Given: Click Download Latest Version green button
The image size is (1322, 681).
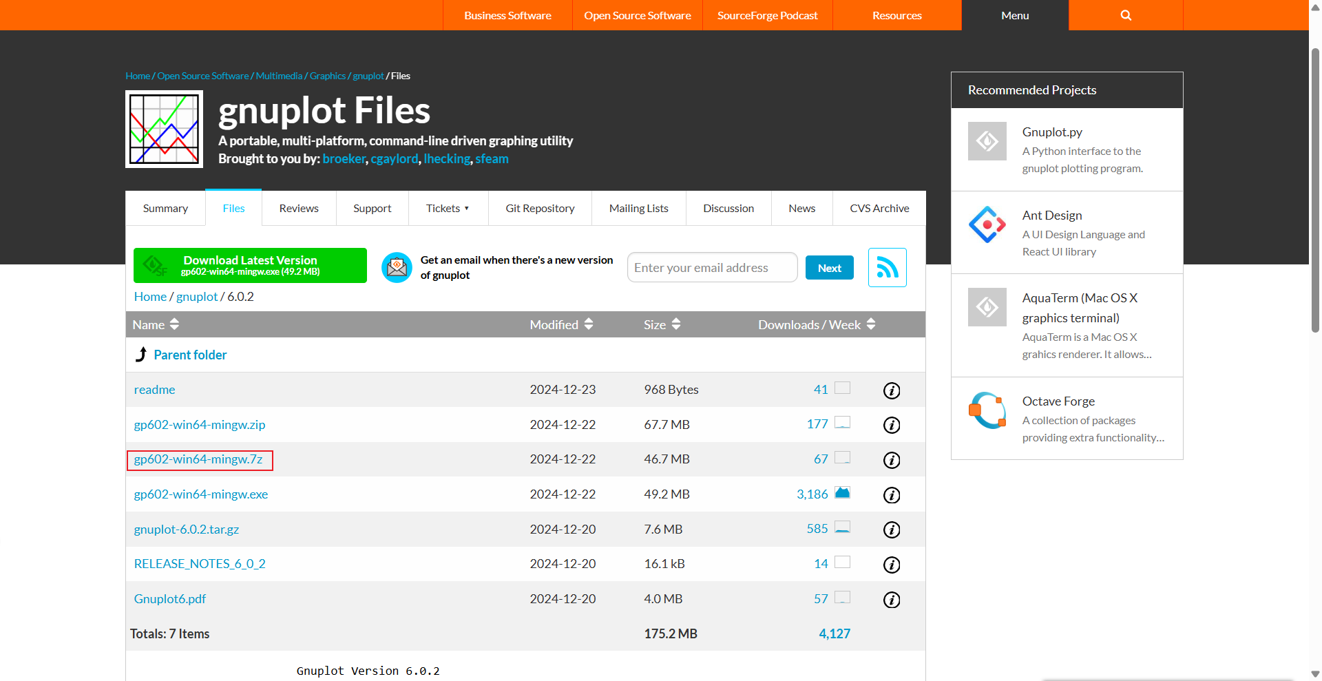Looking at the screenshot, I should point(250,265).
